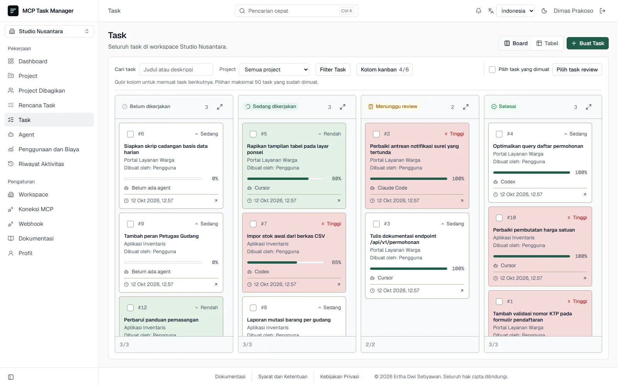Open notifications bell icon
This screenshot has height=386, width=618.
click(x=478, y=11)
